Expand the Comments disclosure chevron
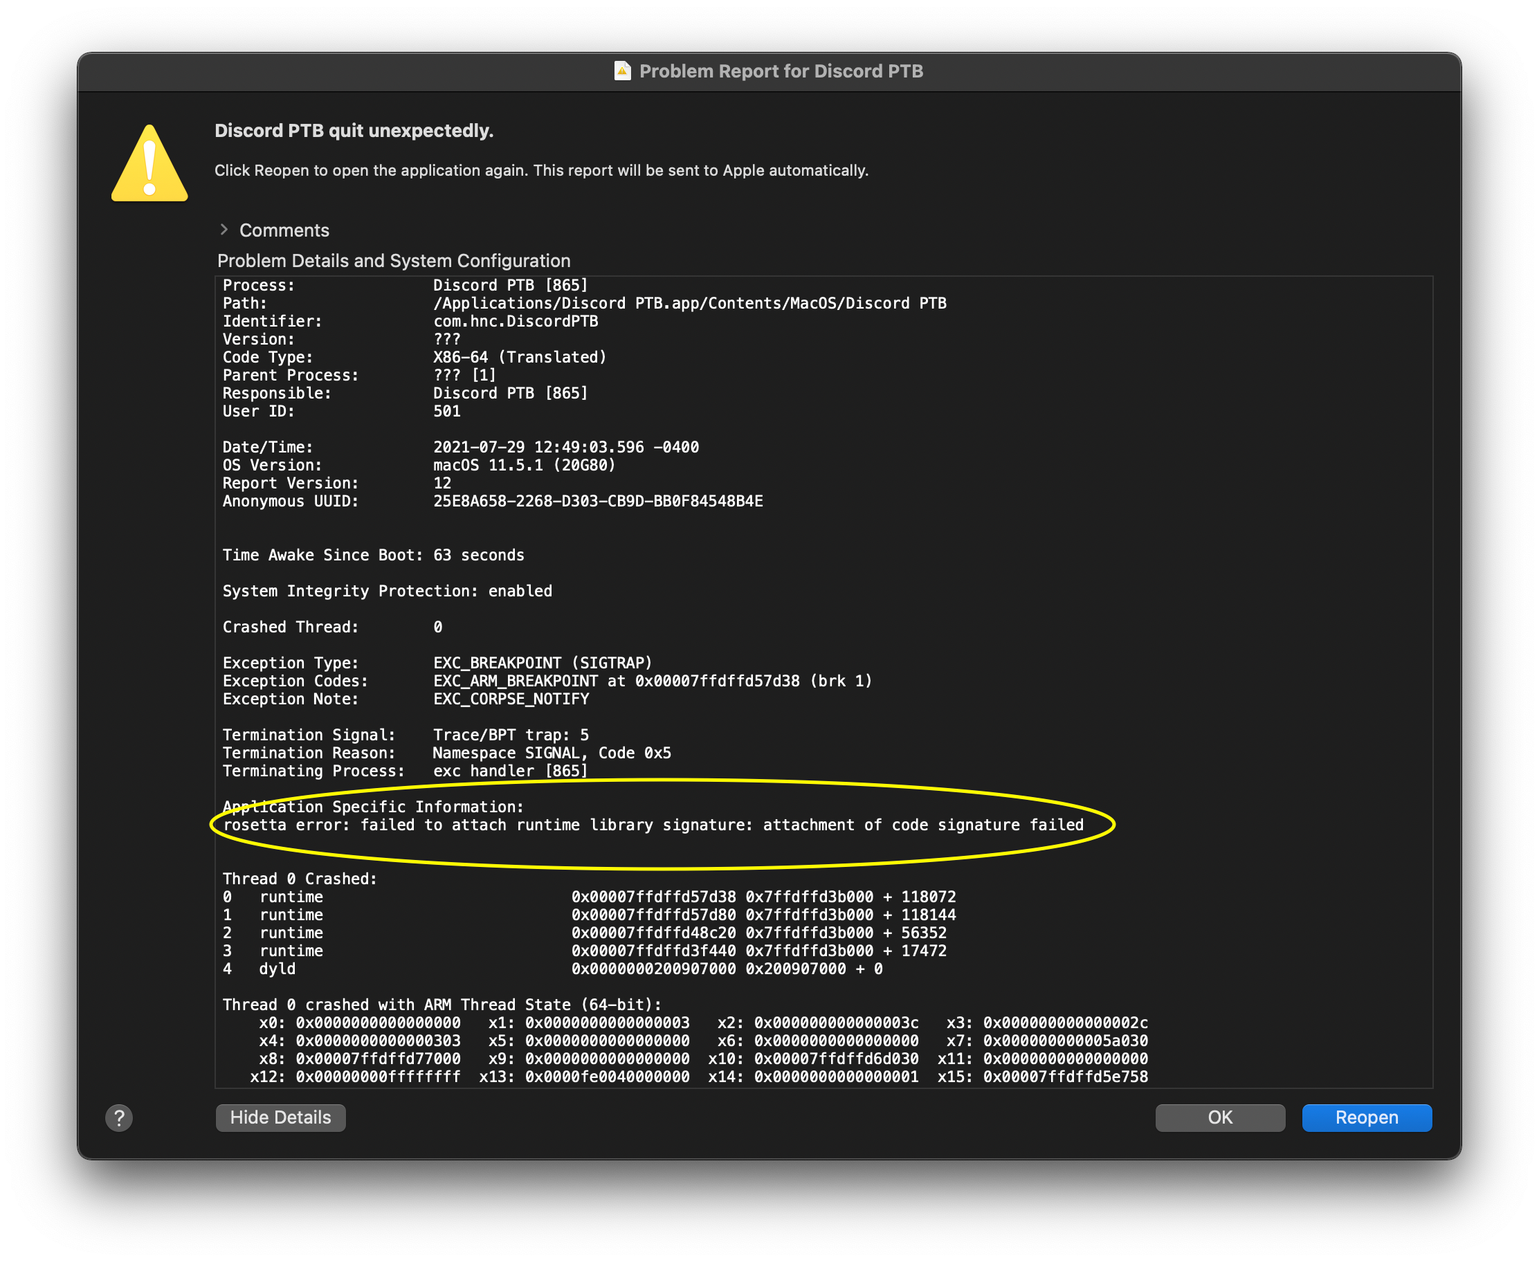 [224, 230]
